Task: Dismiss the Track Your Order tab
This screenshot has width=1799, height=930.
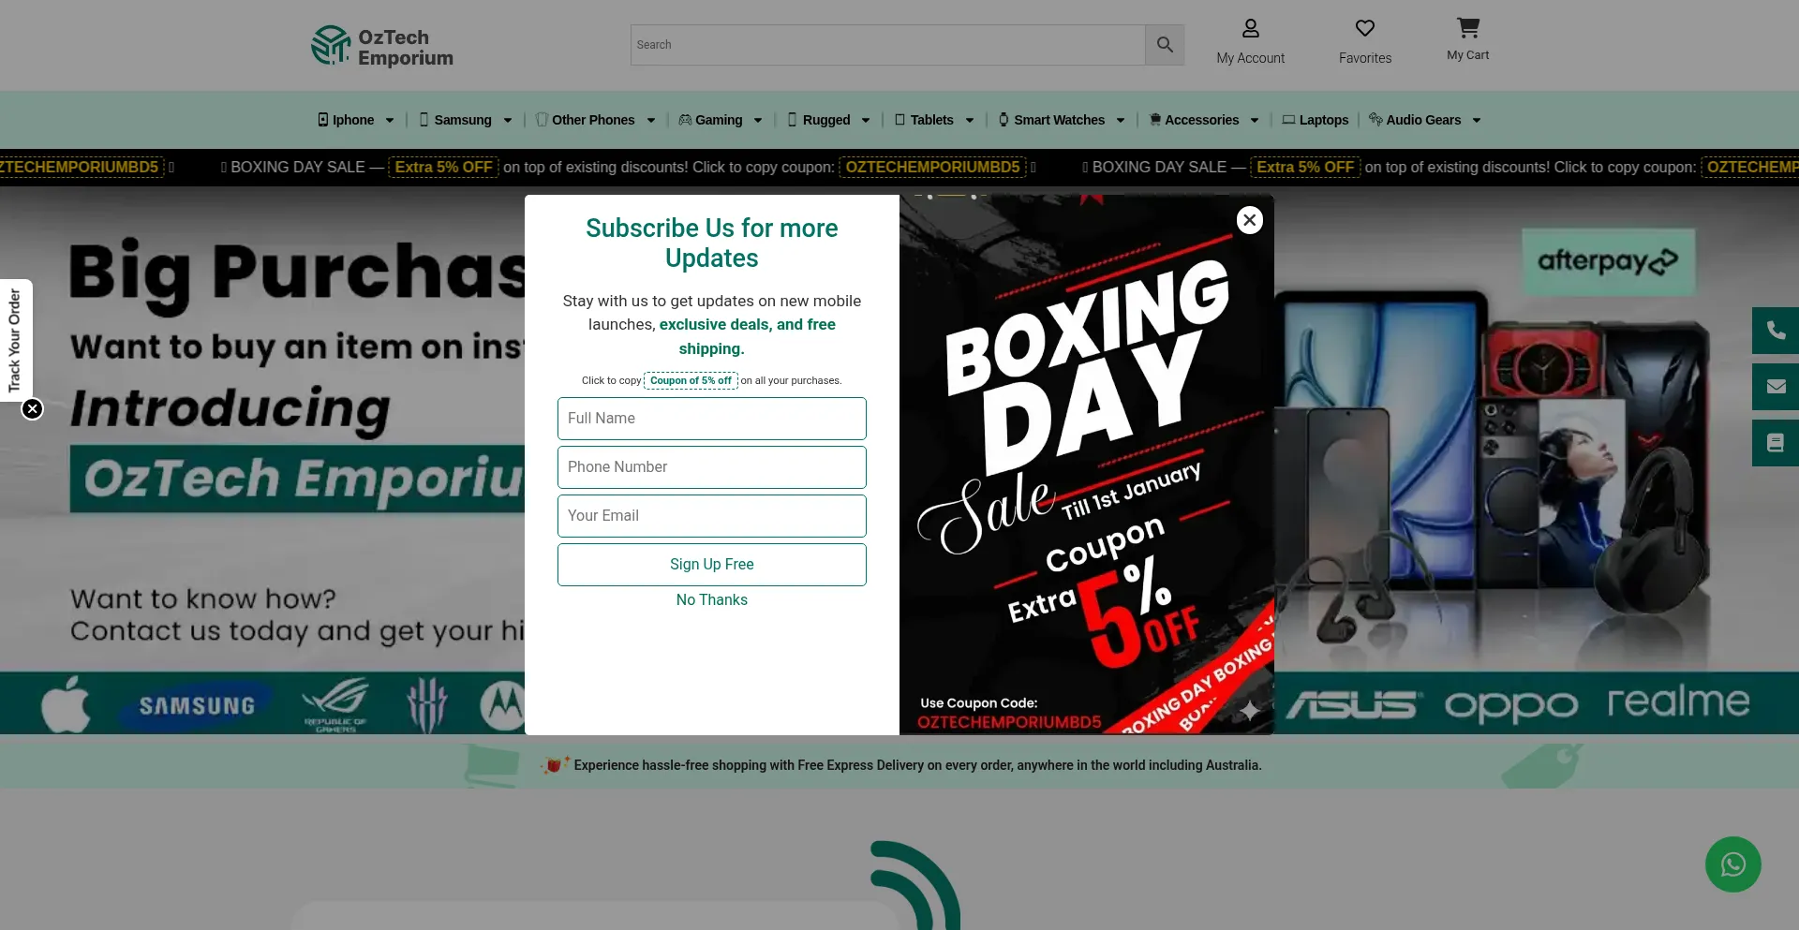Action: pyautogui.click(x=33, y=409)
